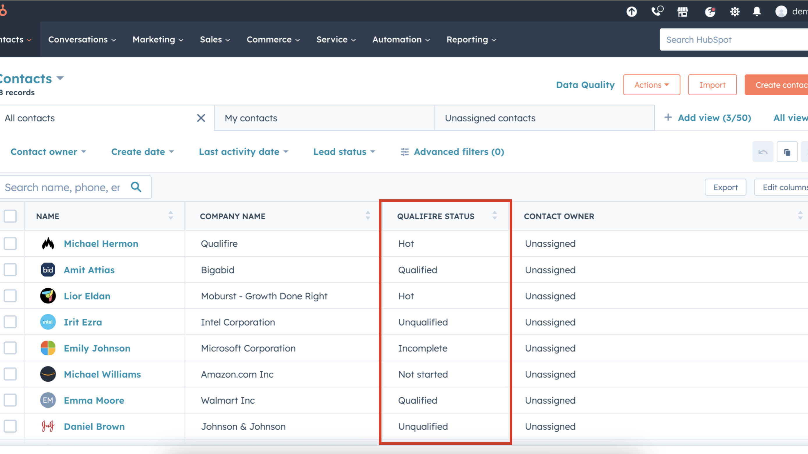808x454 pixels.
Task: Open the notifications bell
Action: tap(757, 12)
